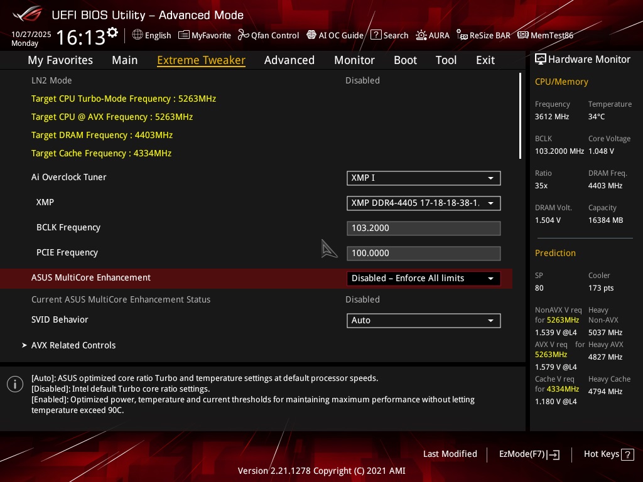The height and width of the screenshot is (482, 643).
Task: Click the EzMode exit arrow icon
Action: (x=553, y=454)
